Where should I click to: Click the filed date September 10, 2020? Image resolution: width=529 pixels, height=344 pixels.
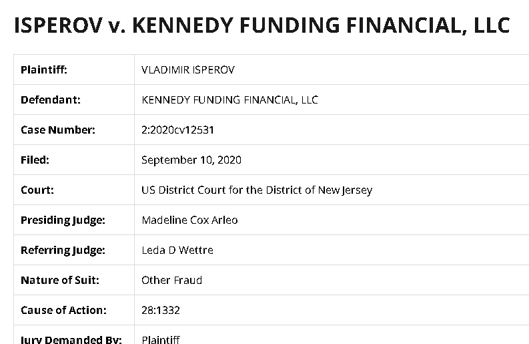coord(191,160)
